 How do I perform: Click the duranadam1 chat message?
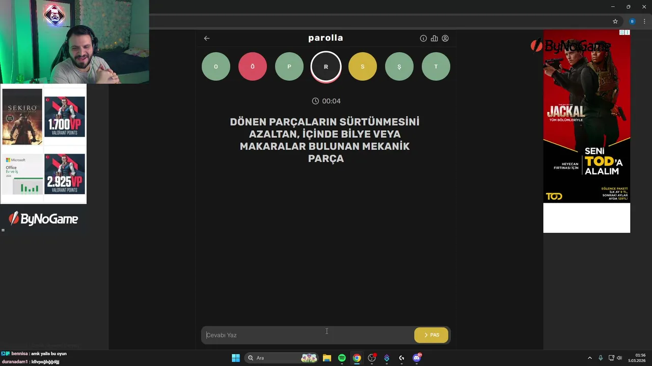tap(31, 362)
